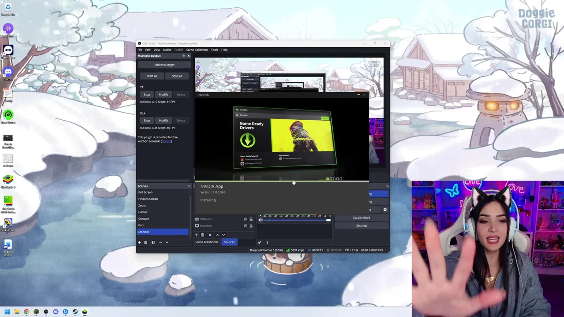Move the selected scene up
Viewport: 564px width, 317px height.
coord(160,242)
